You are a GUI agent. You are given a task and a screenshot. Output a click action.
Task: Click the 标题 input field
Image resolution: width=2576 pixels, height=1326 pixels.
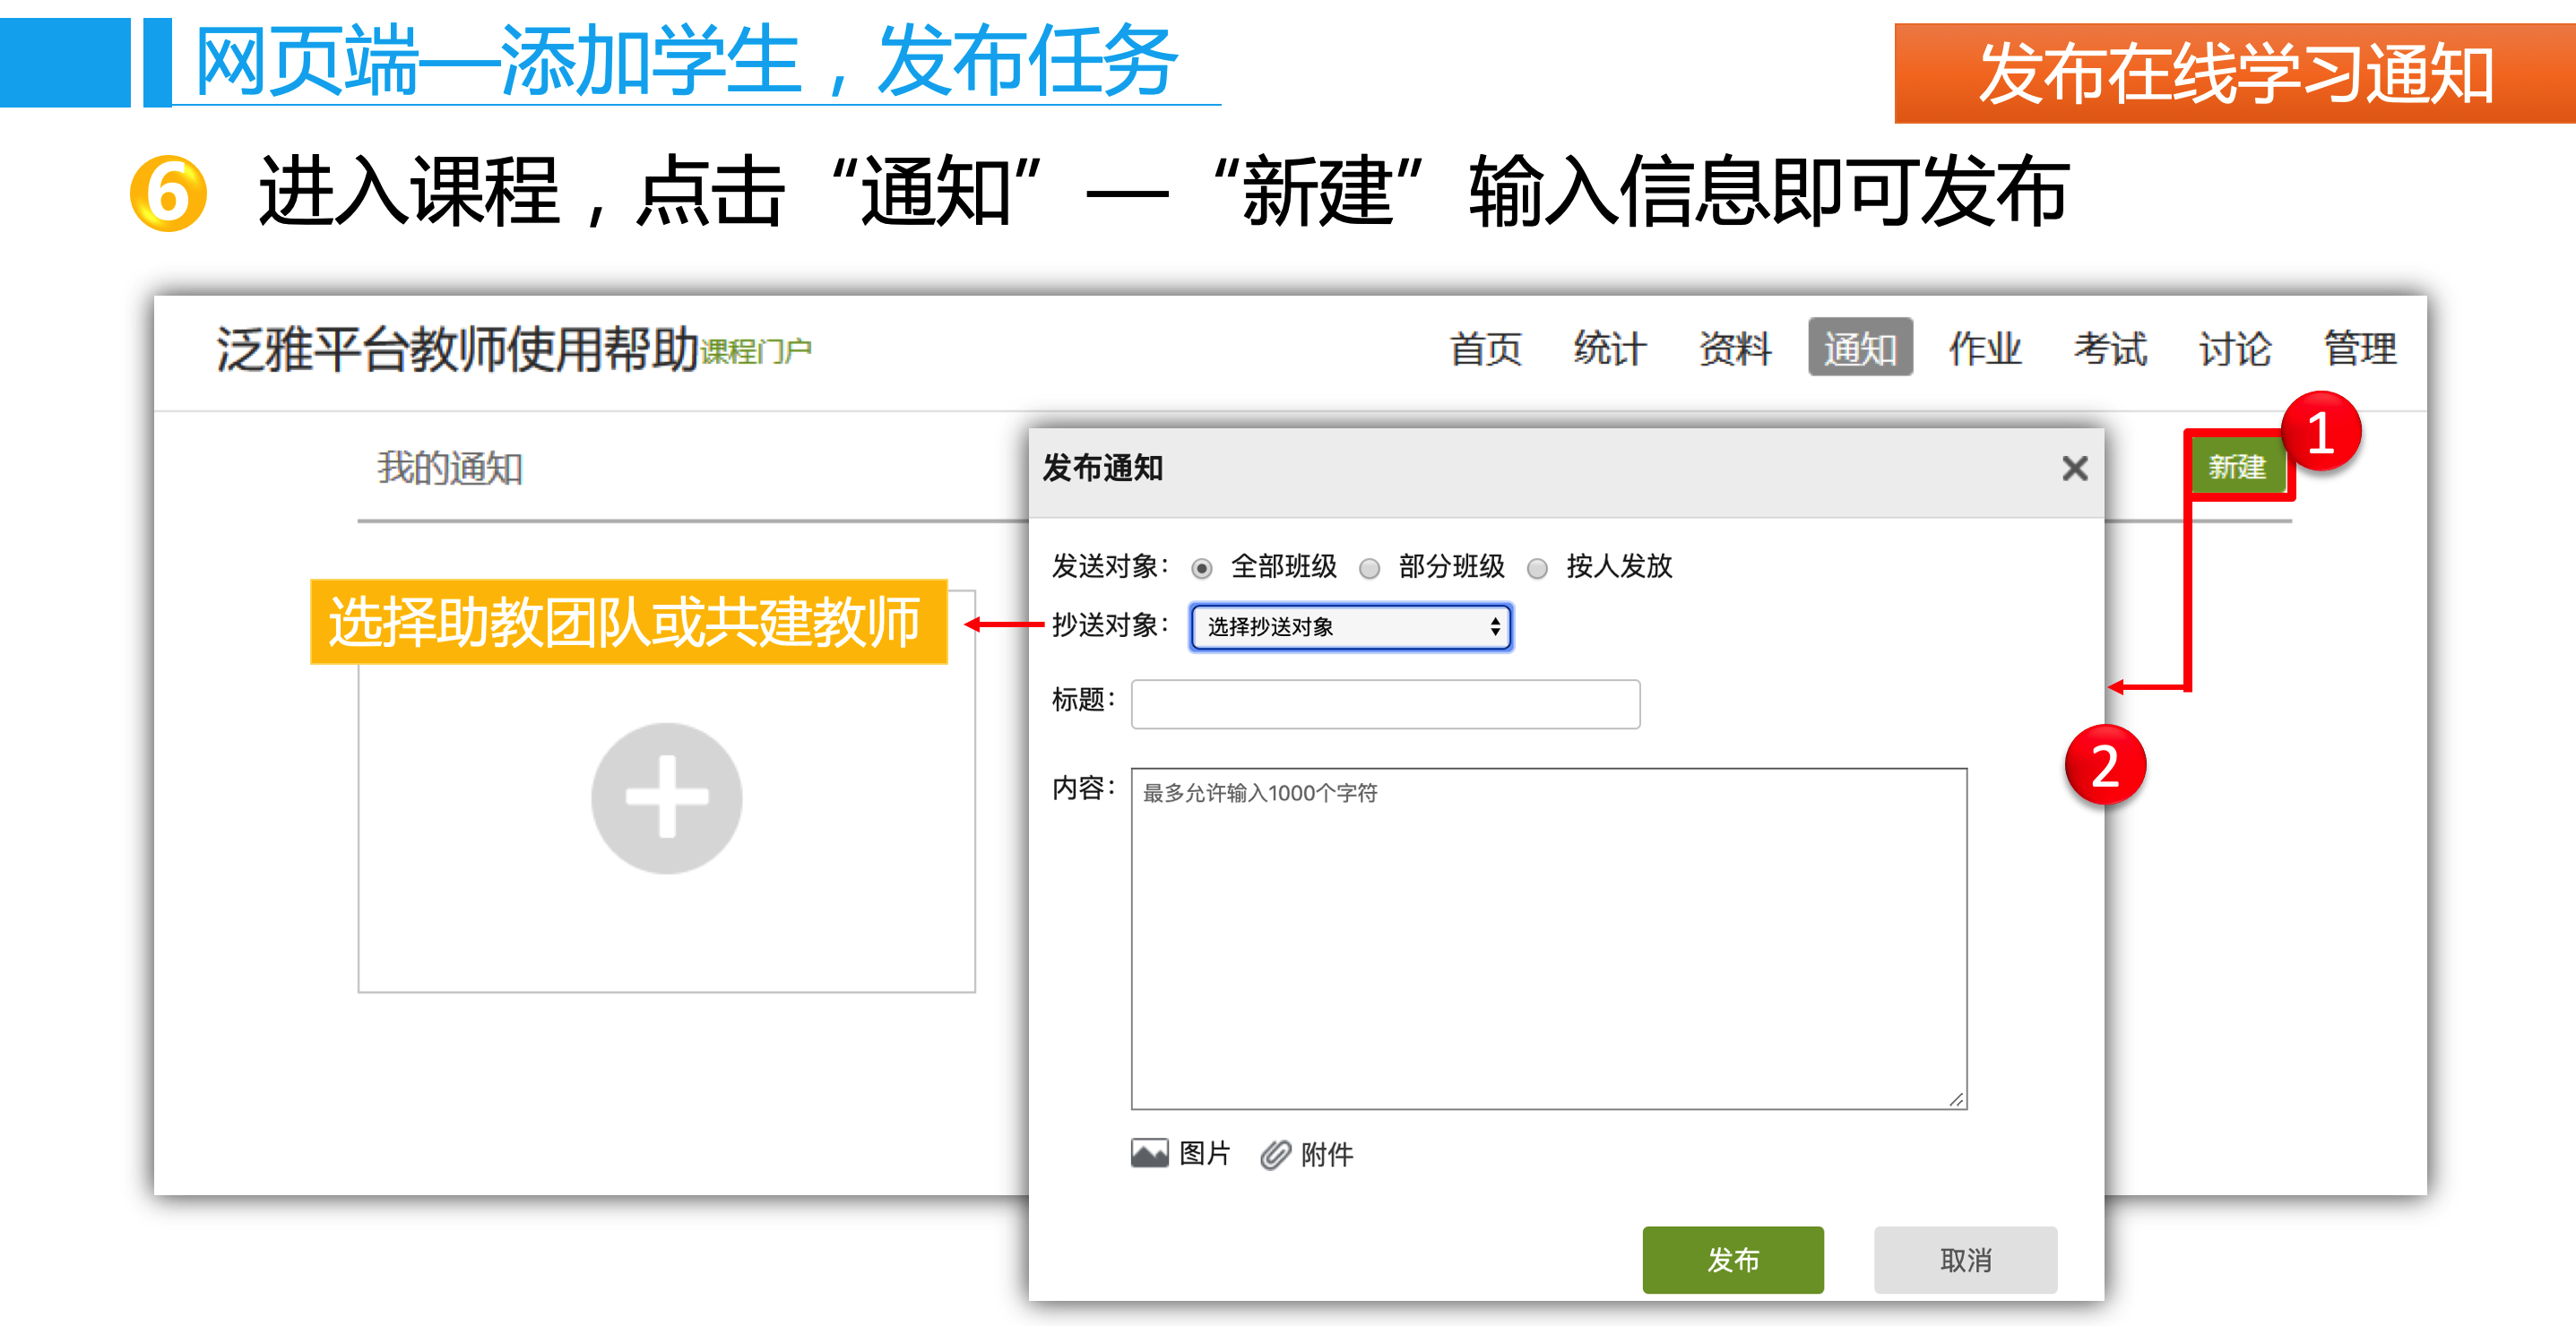pos(1384,703)
